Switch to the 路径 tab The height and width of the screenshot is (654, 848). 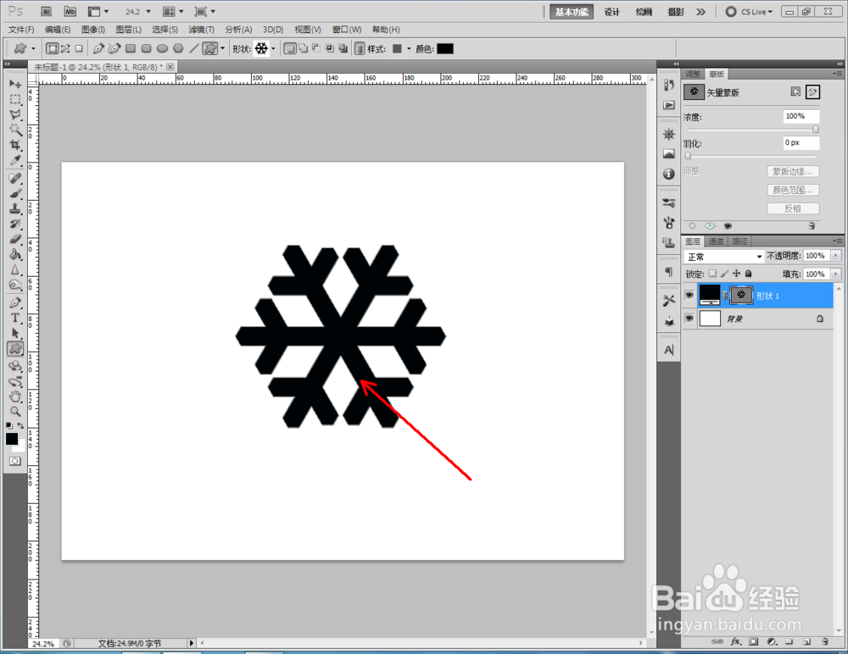click(739, 241)
